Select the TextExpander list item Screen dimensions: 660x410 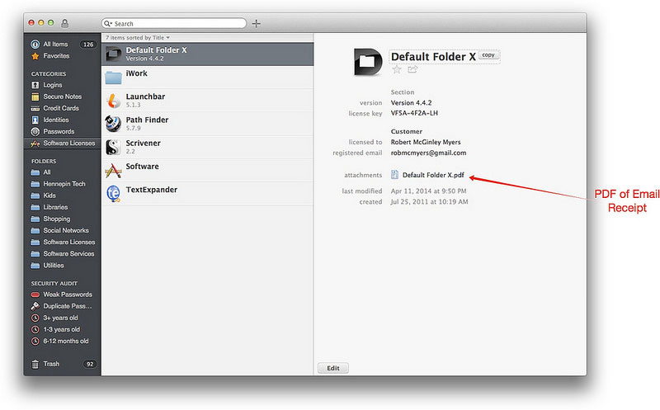point(208,194)
